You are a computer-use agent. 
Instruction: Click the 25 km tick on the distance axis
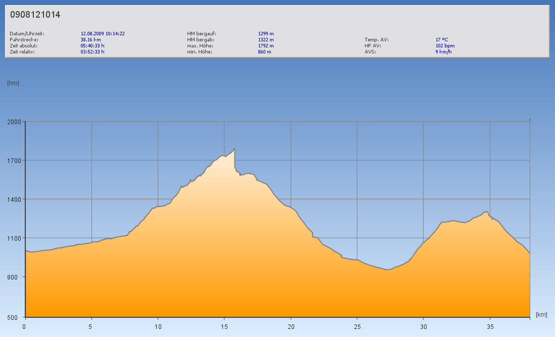tap(357, 326)
